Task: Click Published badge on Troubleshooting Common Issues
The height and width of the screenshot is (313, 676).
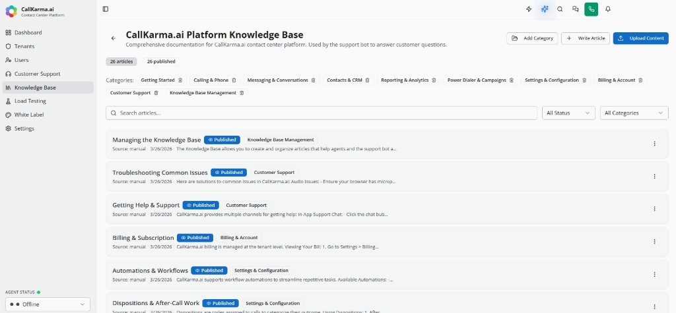Action: (229, 173)
